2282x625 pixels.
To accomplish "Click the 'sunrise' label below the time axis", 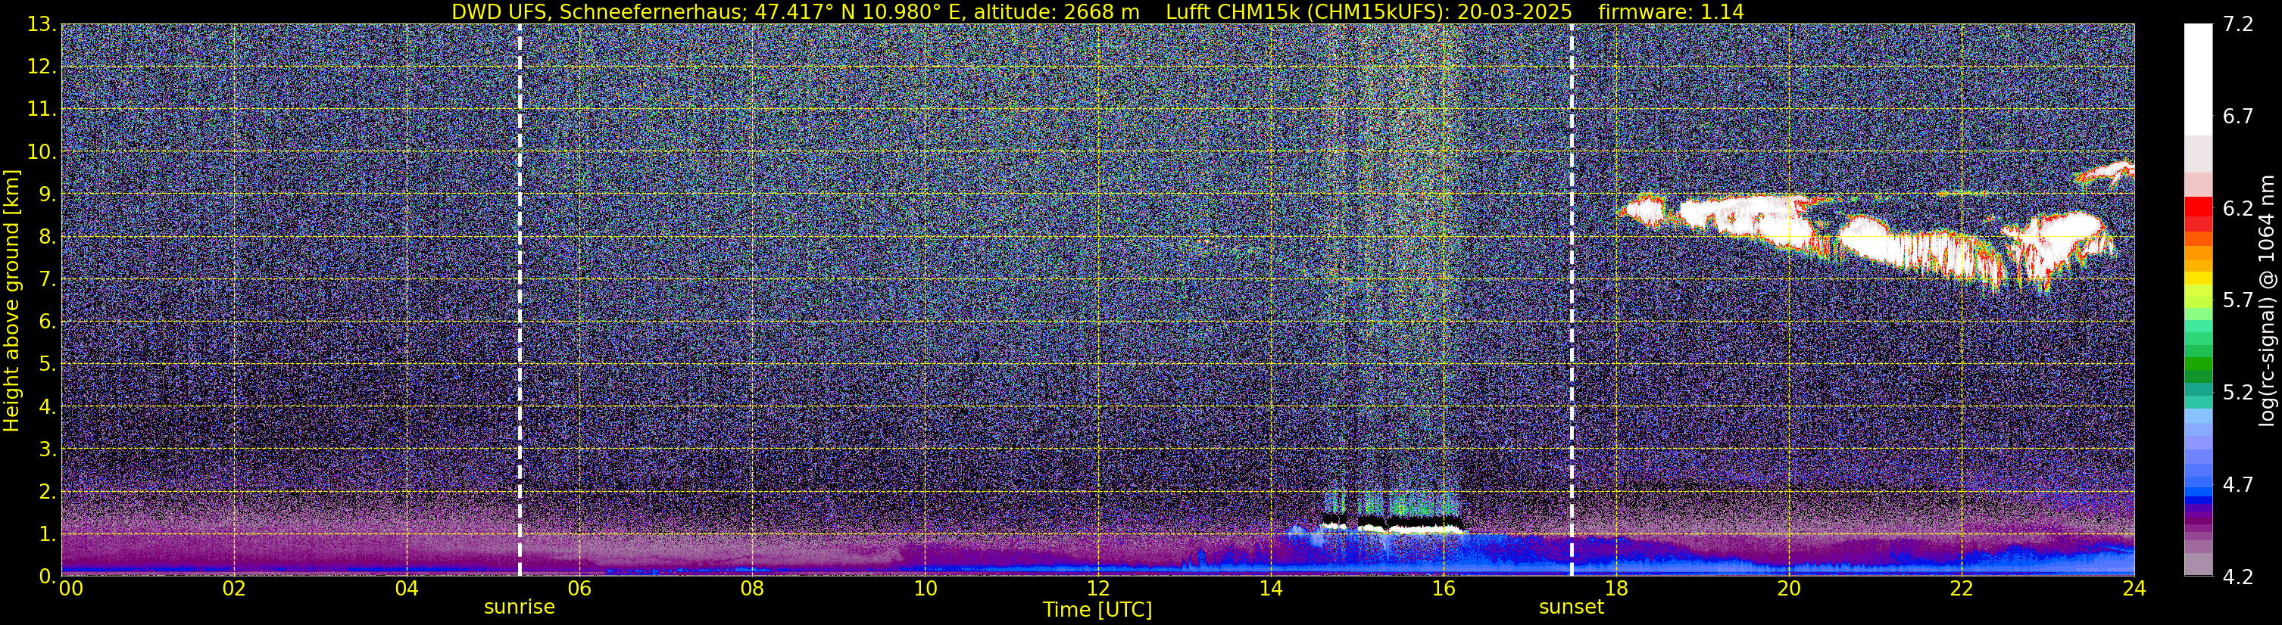I will point(519,608).
